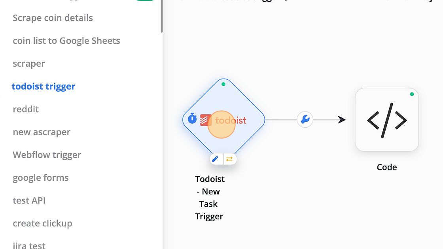Open coin list to Google Sheets workflow
The height and width of the screenshot is (249, 443).
66,41
